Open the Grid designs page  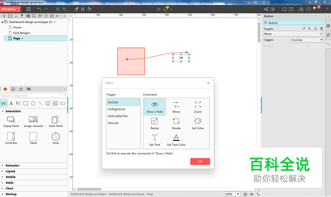[x=21, y=33]
